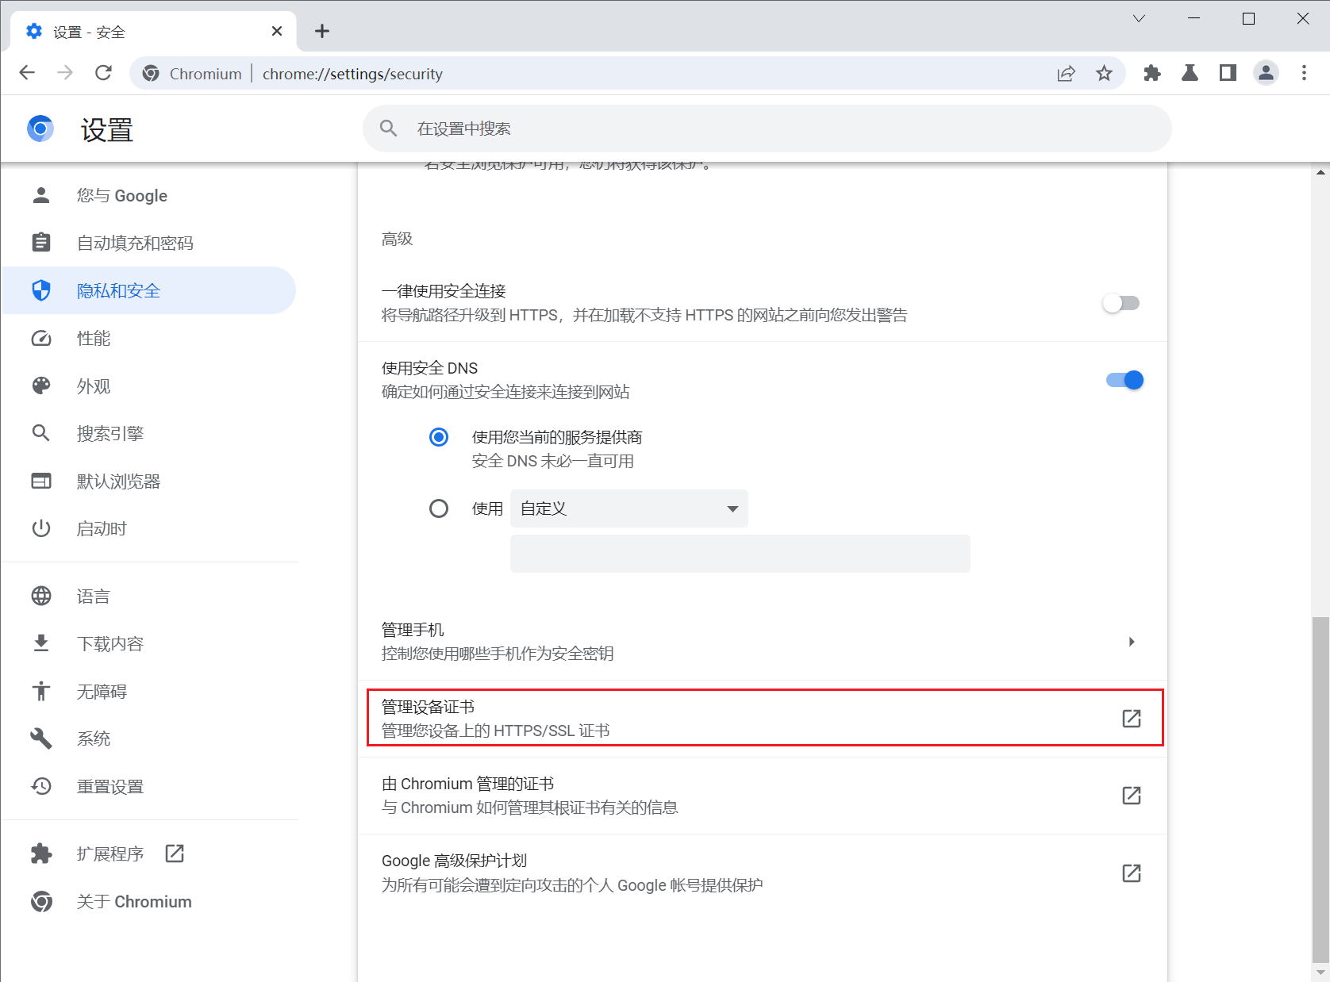This screenshot has width=1330, height=982.
Task: Open 自动填充和密码 in sidebar
Action: (135, 244)
